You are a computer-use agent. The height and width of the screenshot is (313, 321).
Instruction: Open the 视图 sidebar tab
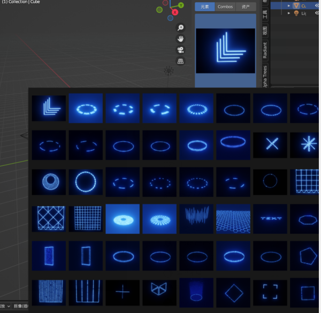pos(265,30)
